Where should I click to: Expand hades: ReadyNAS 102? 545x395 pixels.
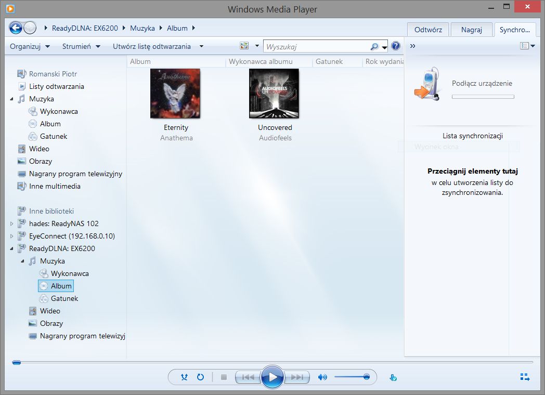[11, 223]
